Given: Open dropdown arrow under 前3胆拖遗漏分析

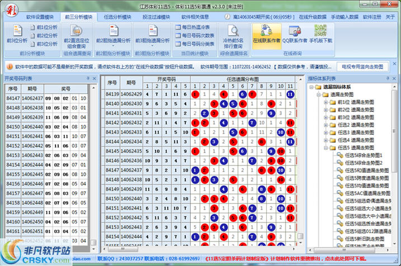Looking at the screenshot, I should 153,46.
